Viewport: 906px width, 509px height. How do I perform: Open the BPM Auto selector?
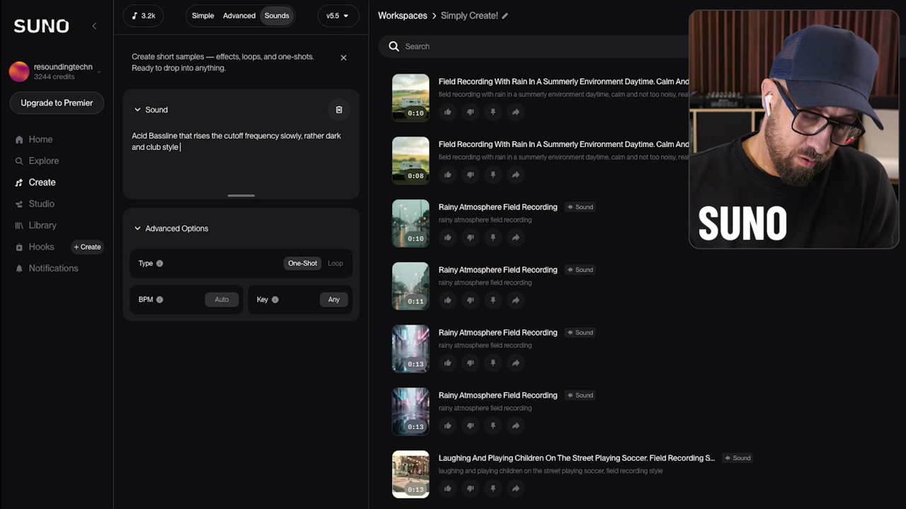click(x=222, y=300)
